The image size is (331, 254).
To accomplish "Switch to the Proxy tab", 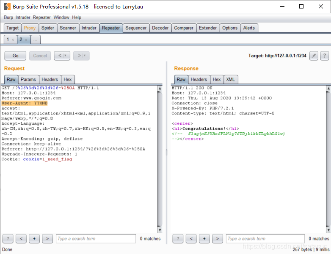I will pyautogui.click(x=30, y=28).
